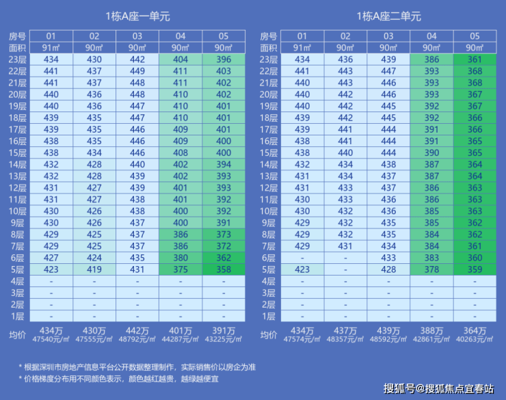The width and height of the screenshot is (506, 400).
Task: Click the 91㎡ area cell in 一单元
Action: pyautogui.click(x=51, y=48)
